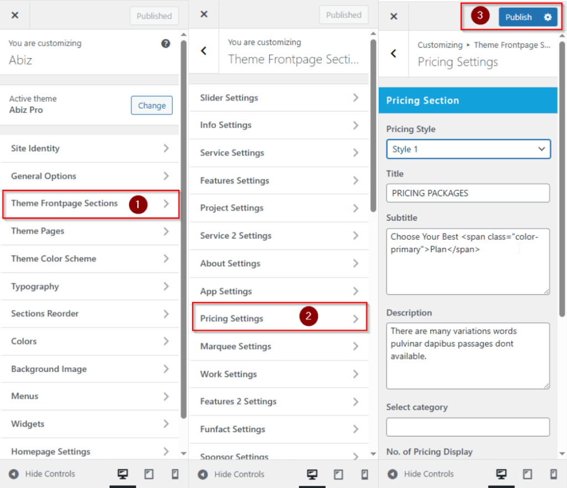567x488 pixels.
Task: Click the blue Publish button
Action: 518,17
